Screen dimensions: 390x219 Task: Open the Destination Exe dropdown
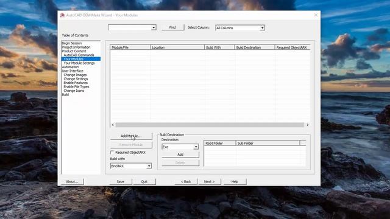click(196, 147)
